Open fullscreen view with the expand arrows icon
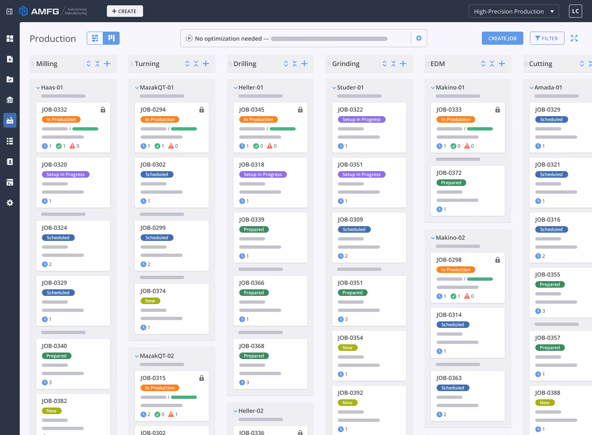Viewport: 592px width, 435px height. pyautogui.click(x=574, y=38)
